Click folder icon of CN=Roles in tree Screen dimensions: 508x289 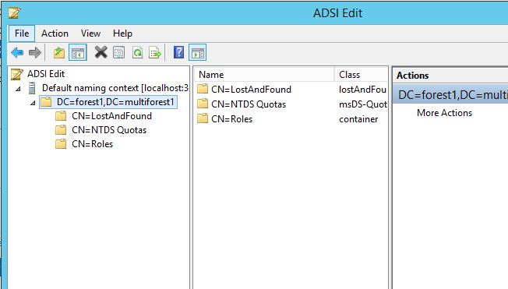point(61,144)
